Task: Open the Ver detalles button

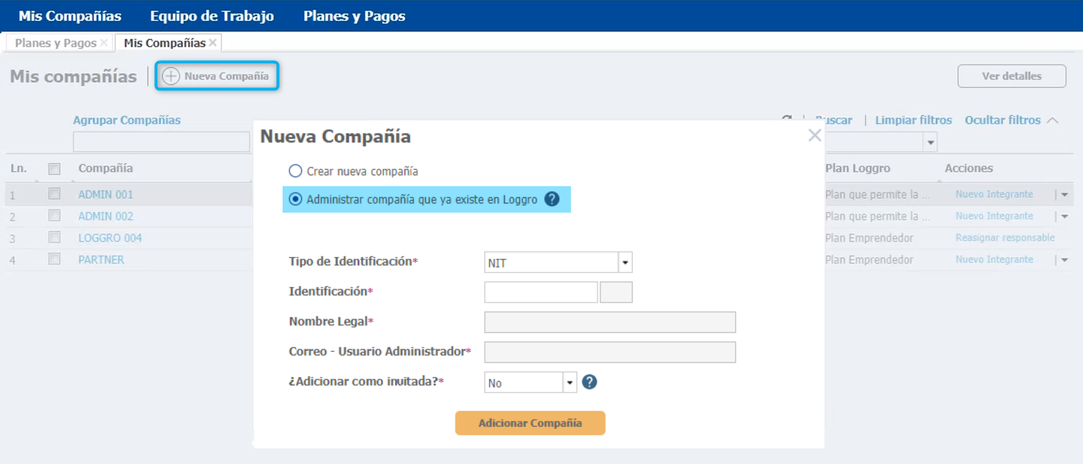Action: [1011, 76]
